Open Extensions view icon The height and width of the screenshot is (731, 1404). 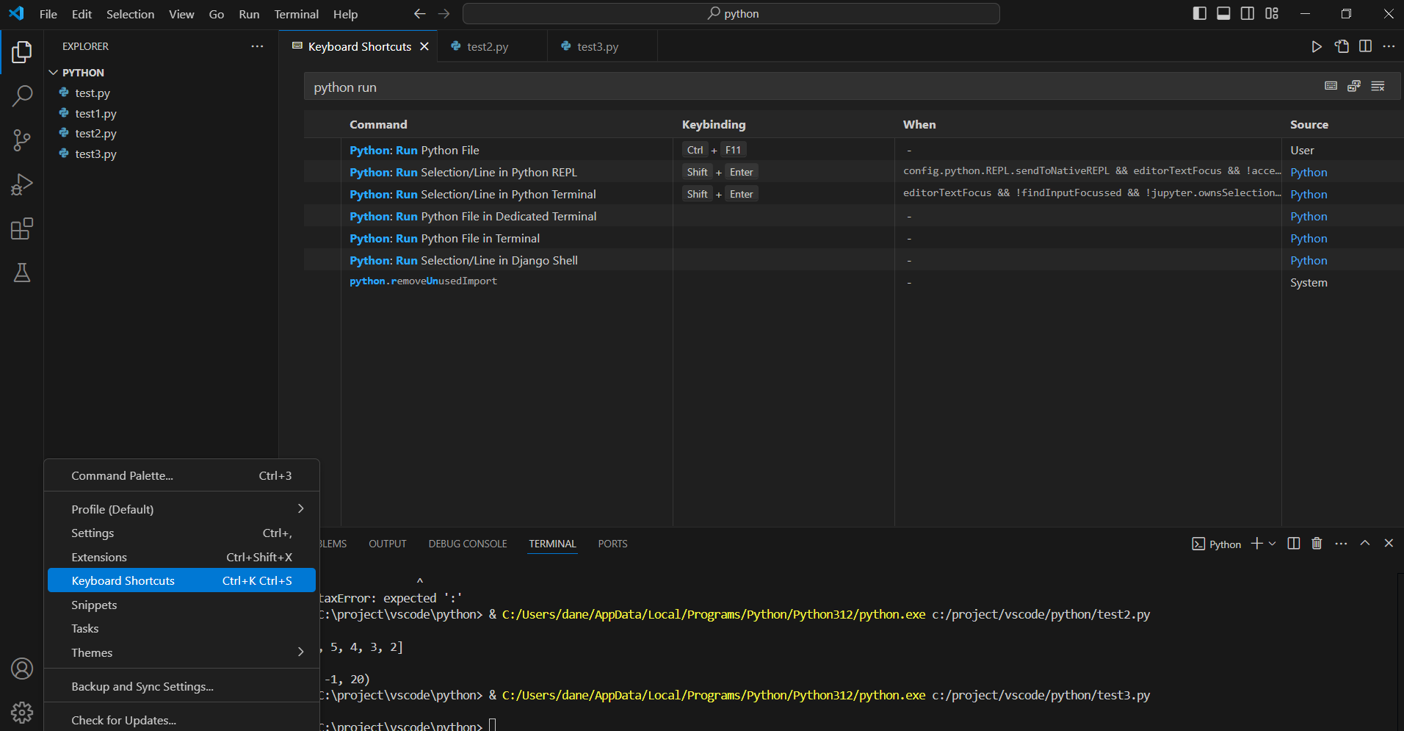tap(22, 228)
